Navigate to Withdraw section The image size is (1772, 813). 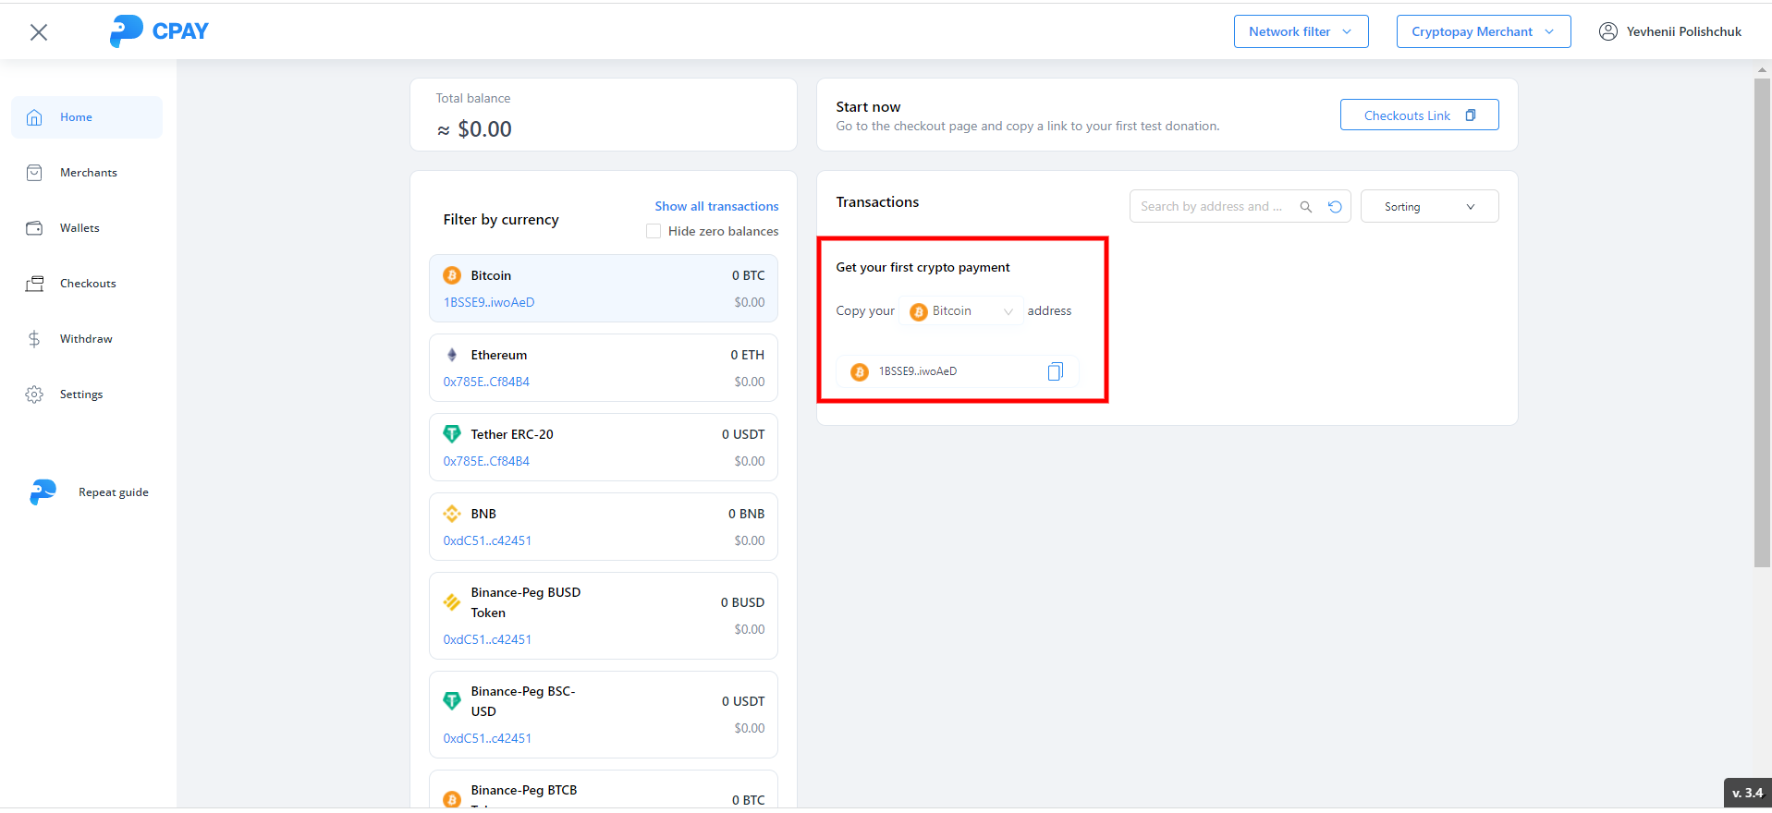click(86, 339)
